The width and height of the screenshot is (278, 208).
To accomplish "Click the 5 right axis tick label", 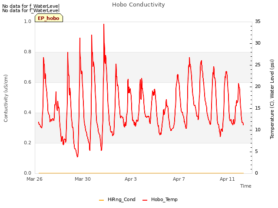I will 256,152.
